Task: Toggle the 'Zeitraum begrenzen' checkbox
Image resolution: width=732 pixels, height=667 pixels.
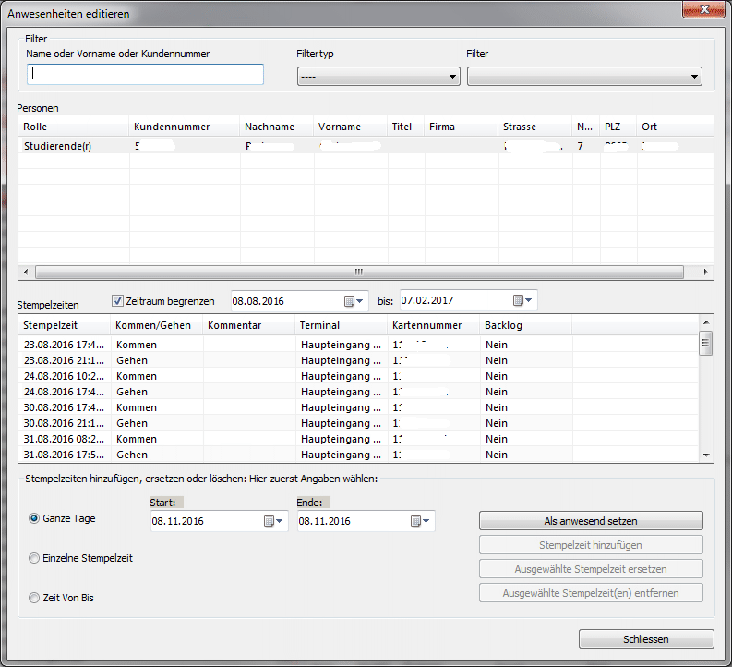Action: [x=117, y=301]
